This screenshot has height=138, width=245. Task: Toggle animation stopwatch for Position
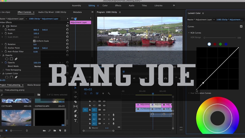coord(6,30)
